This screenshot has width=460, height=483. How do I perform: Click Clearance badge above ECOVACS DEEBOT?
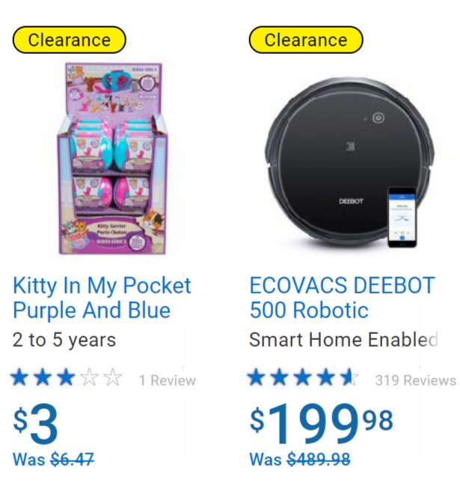pos(305,40)
